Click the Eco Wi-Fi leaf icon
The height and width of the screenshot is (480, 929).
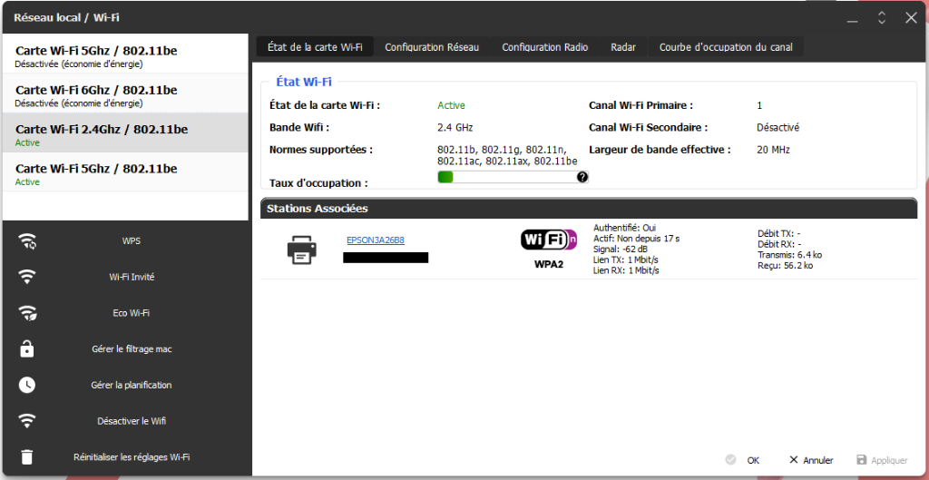coord(28,313)
